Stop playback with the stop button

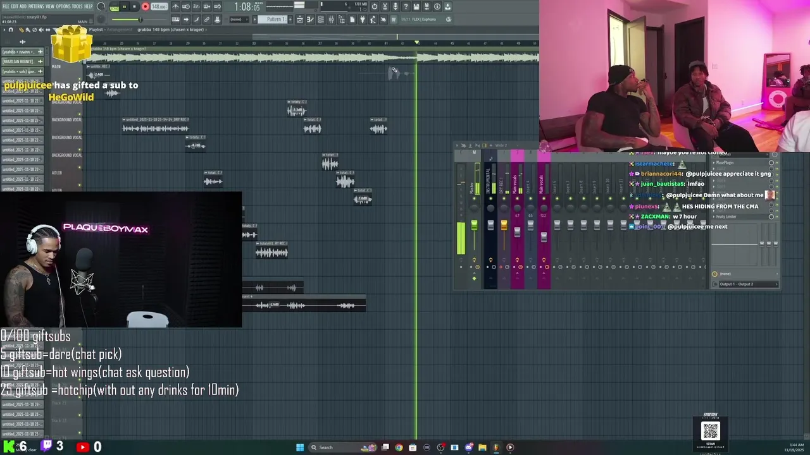click(134, 6)
